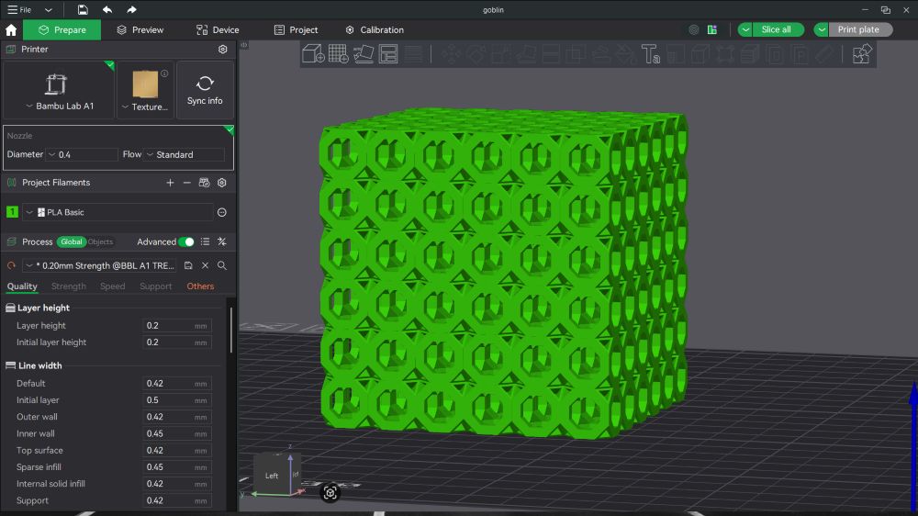Remove a project filament with minus

click(186, 183)
